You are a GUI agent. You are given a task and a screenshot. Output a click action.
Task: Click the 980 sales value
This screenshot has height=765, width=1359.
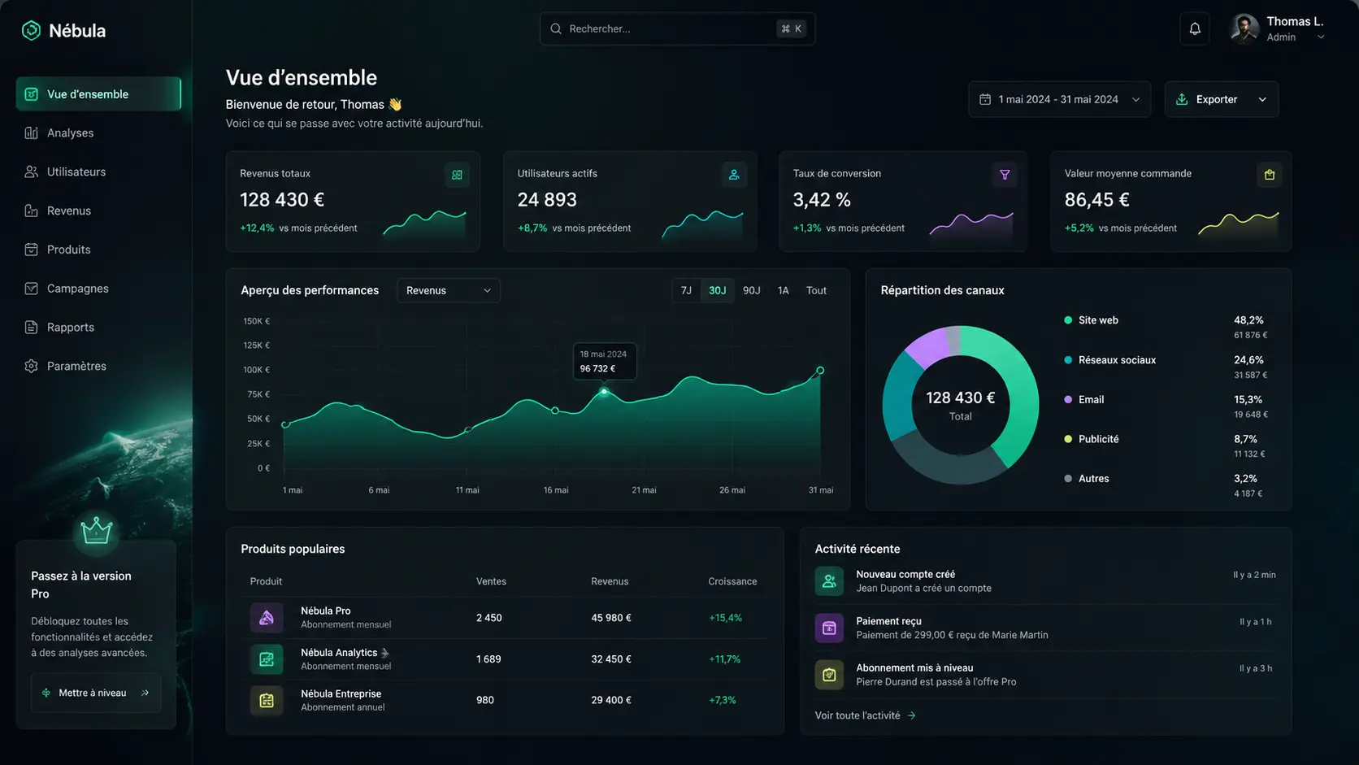pyautogui.click(x=485, y=700)
